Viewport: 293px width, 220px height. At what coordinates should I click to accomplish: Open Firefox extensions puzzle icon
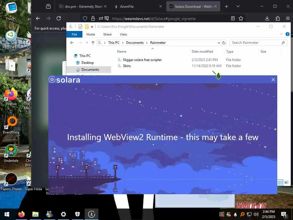tap(278, 18)
